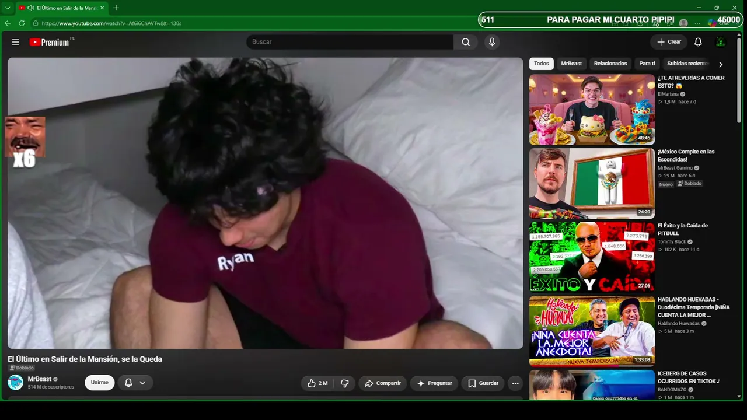747x420 pixels.
Task: Open the YouTube account avatar menu
Action: (x=721, y=42)
